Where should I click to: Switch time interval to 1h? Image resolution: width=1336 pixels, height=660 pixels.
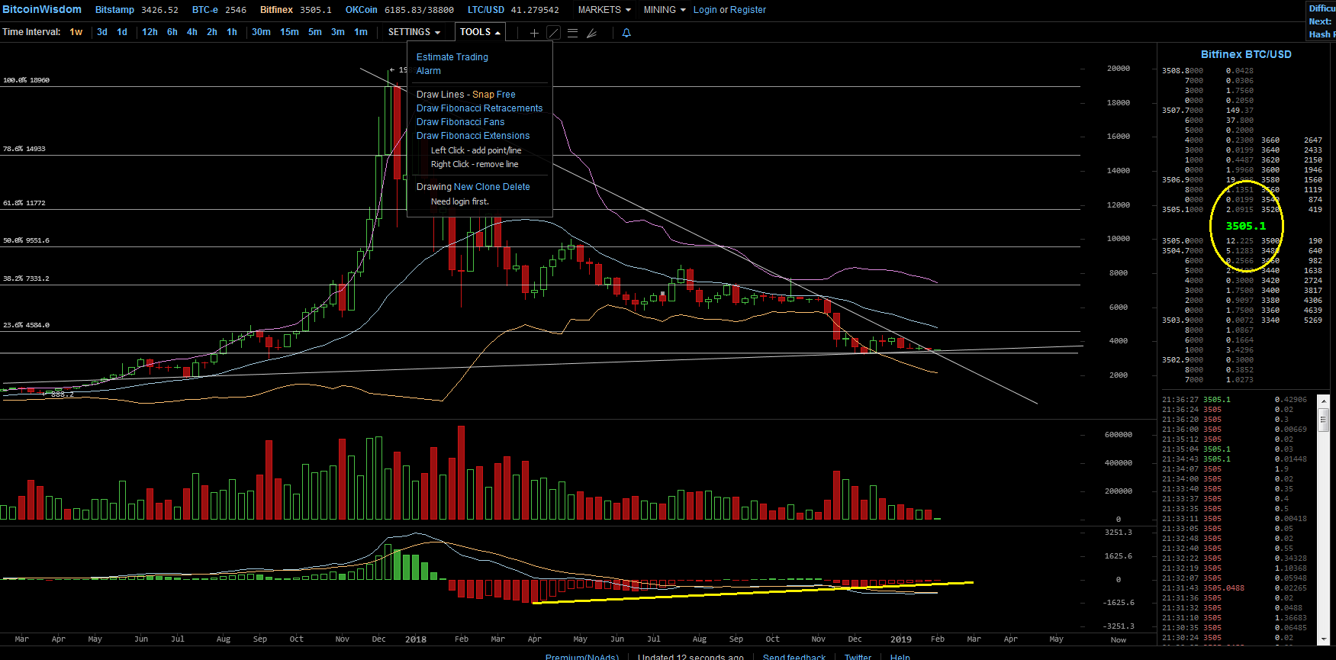pyautogui.click(x=232, y=32)
